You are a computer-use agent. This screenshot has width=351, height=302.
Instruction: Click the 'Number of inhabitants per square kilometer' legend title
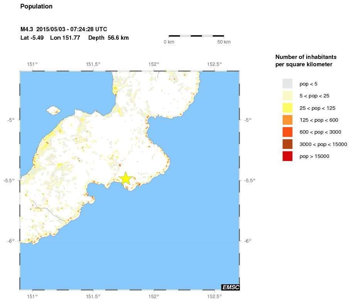click(304, 60)
